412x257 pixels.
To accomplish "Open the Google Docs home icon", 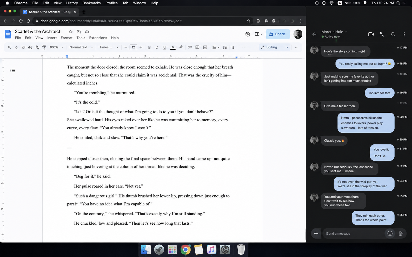I will click(x=8, y=34).
